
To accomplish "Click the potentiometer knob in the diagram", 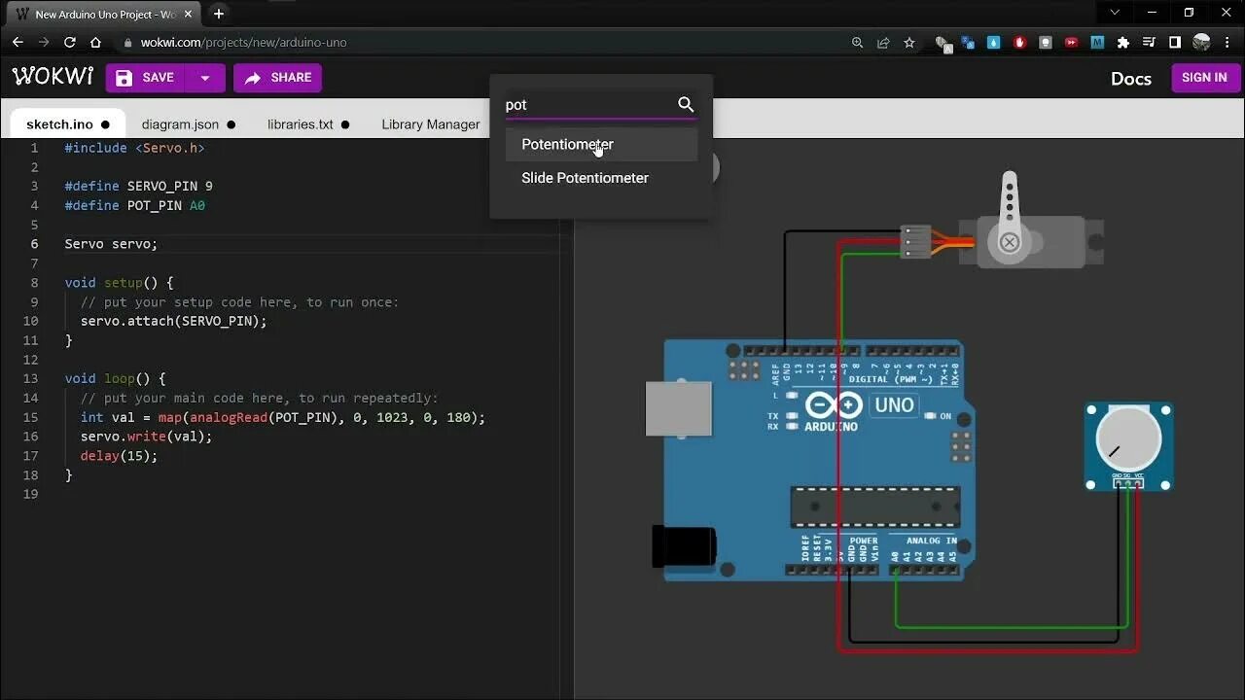I will [1128, 440].
